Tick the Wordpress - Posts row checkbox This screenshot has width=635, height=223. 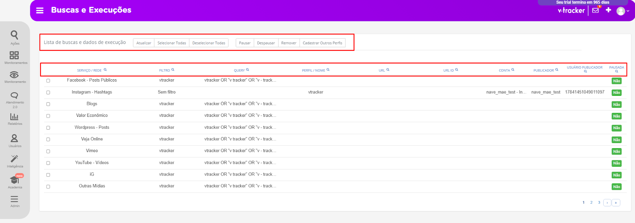[x=48, y=128]
